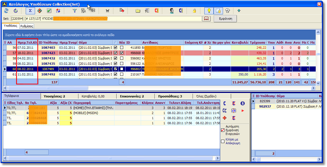The width and height of the screenshot is (327, 167).
Task: Click the blue phone handset toolbar icon
Action: [x=181, y=11]
